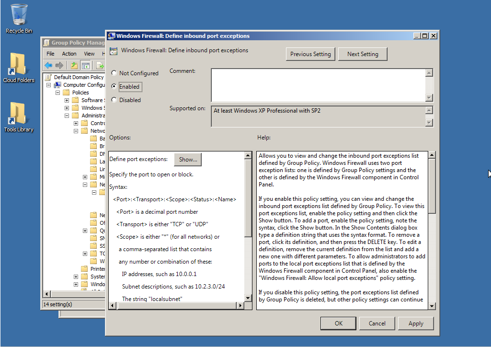Screen dimensions: 491x347
Task: Select the Disabled radio button
Action: point(114,100)
